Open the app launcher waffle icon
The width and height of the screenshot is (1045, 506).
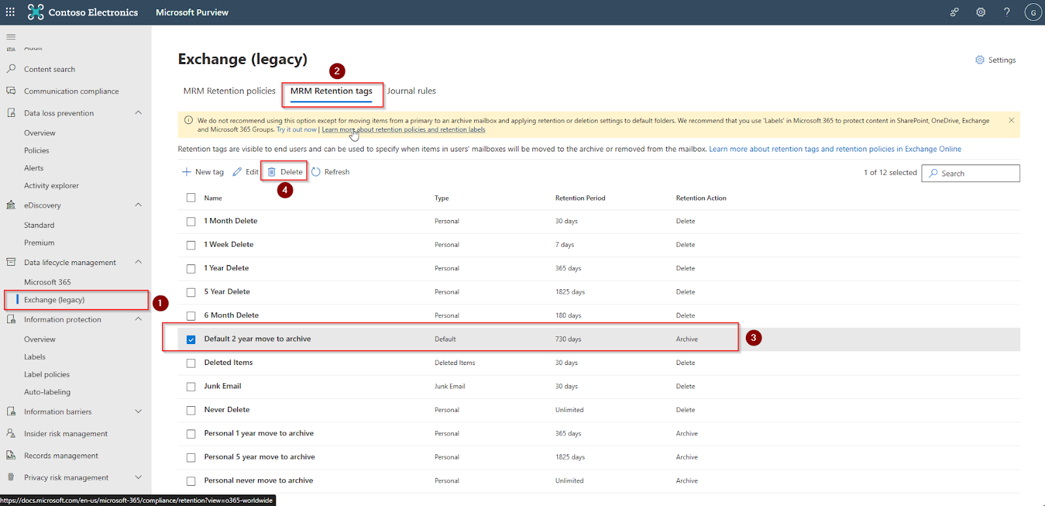click(10, 12)
